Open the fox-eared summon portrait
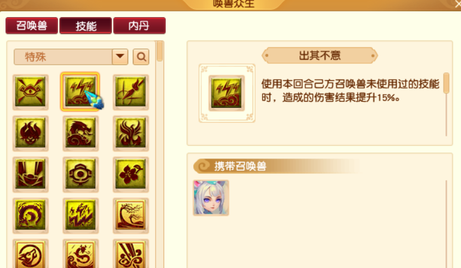The image size is (461, 268). (x=211, y=198)
